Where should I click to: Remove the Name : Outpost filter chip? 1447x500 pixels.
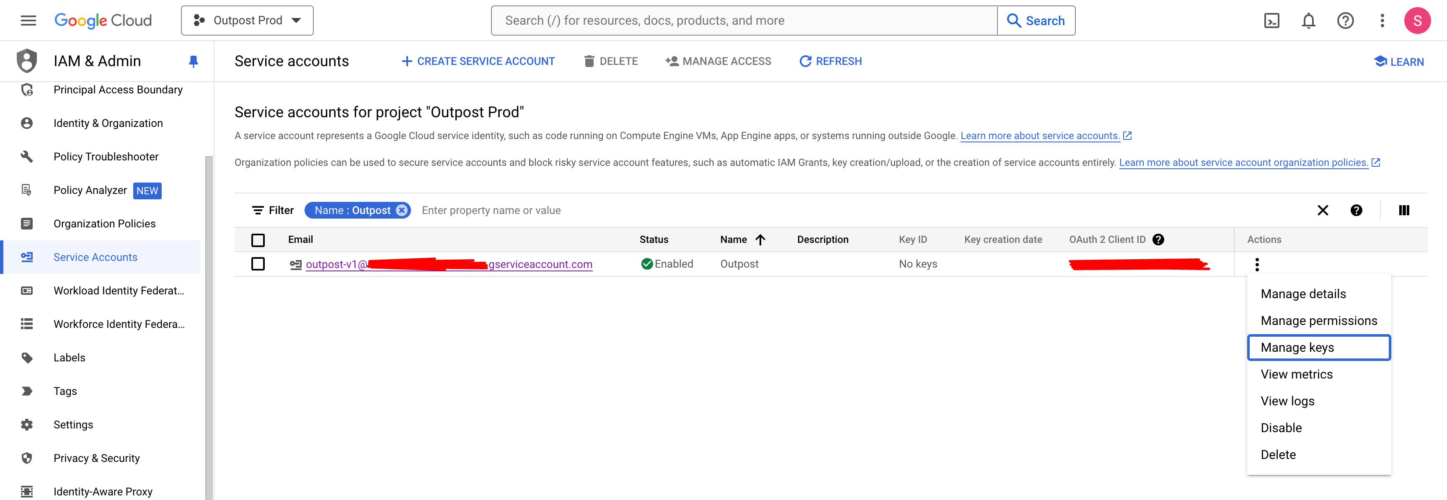(x=401, y=210)
